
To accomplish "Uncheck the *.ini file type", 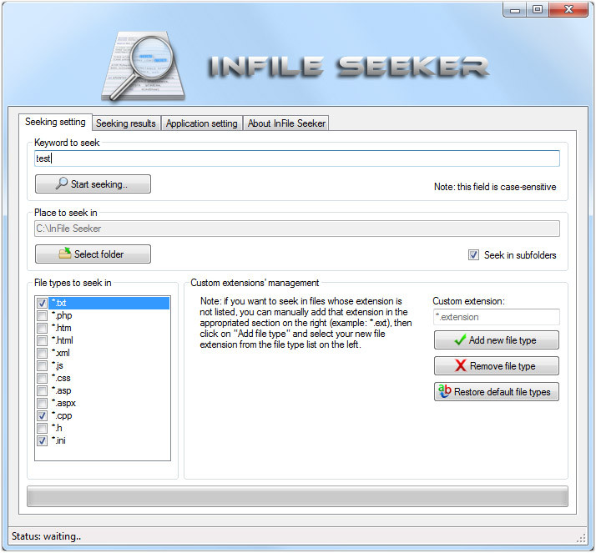I will click(42, 441).
